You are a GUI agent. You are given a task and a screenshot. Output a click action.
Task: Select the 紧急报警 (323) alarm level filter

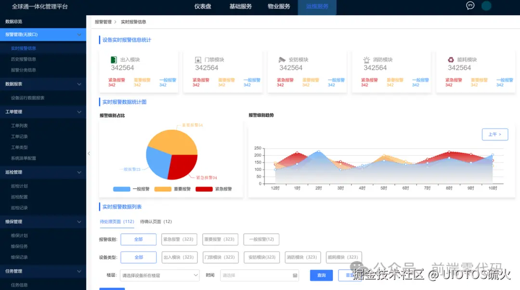[x=179, y=239]
